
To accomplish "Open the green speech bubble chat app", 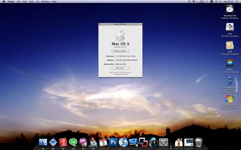I will tap(73, 142).
